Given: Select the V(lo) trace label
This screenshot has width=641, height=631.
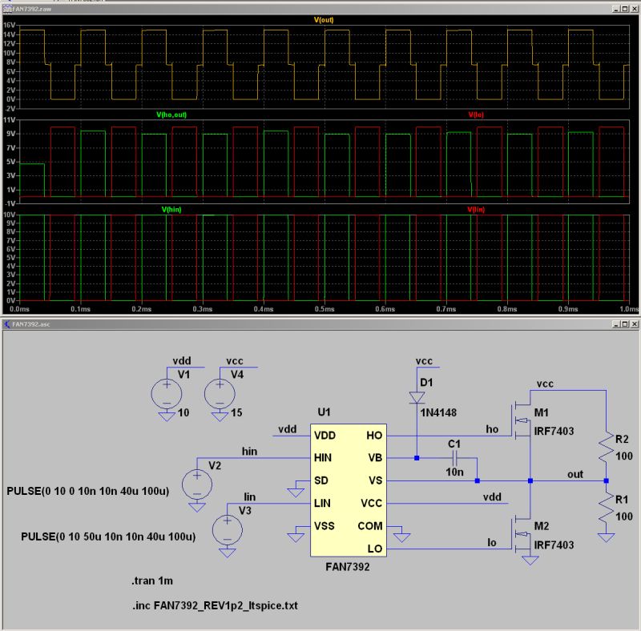Looking at the screenshot, I should (x=474, y=116).
